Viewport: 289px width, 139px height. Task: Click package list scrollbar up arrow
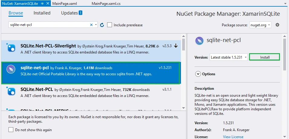tap(184, 36)
